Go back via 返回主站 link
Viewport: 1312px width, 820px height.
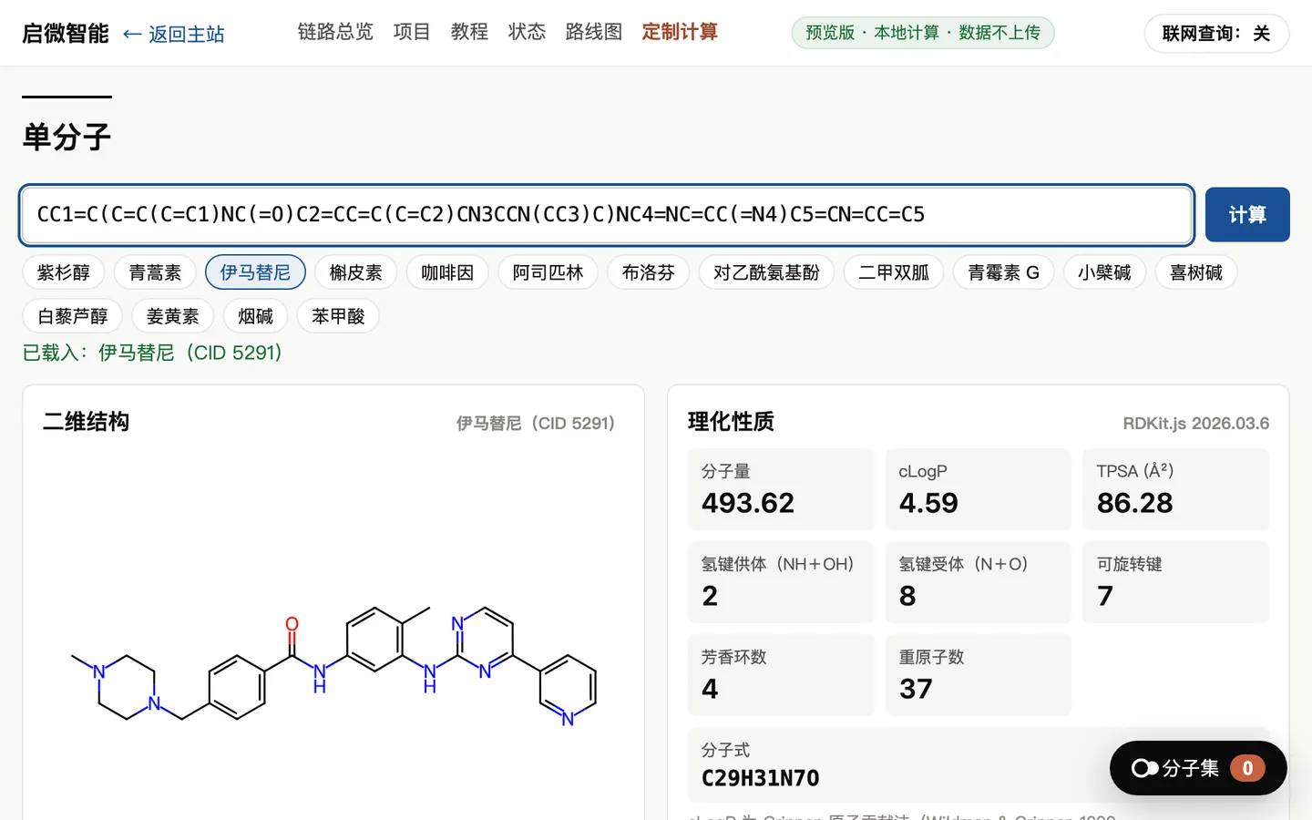pyautogui.click(x=173, y=34)
